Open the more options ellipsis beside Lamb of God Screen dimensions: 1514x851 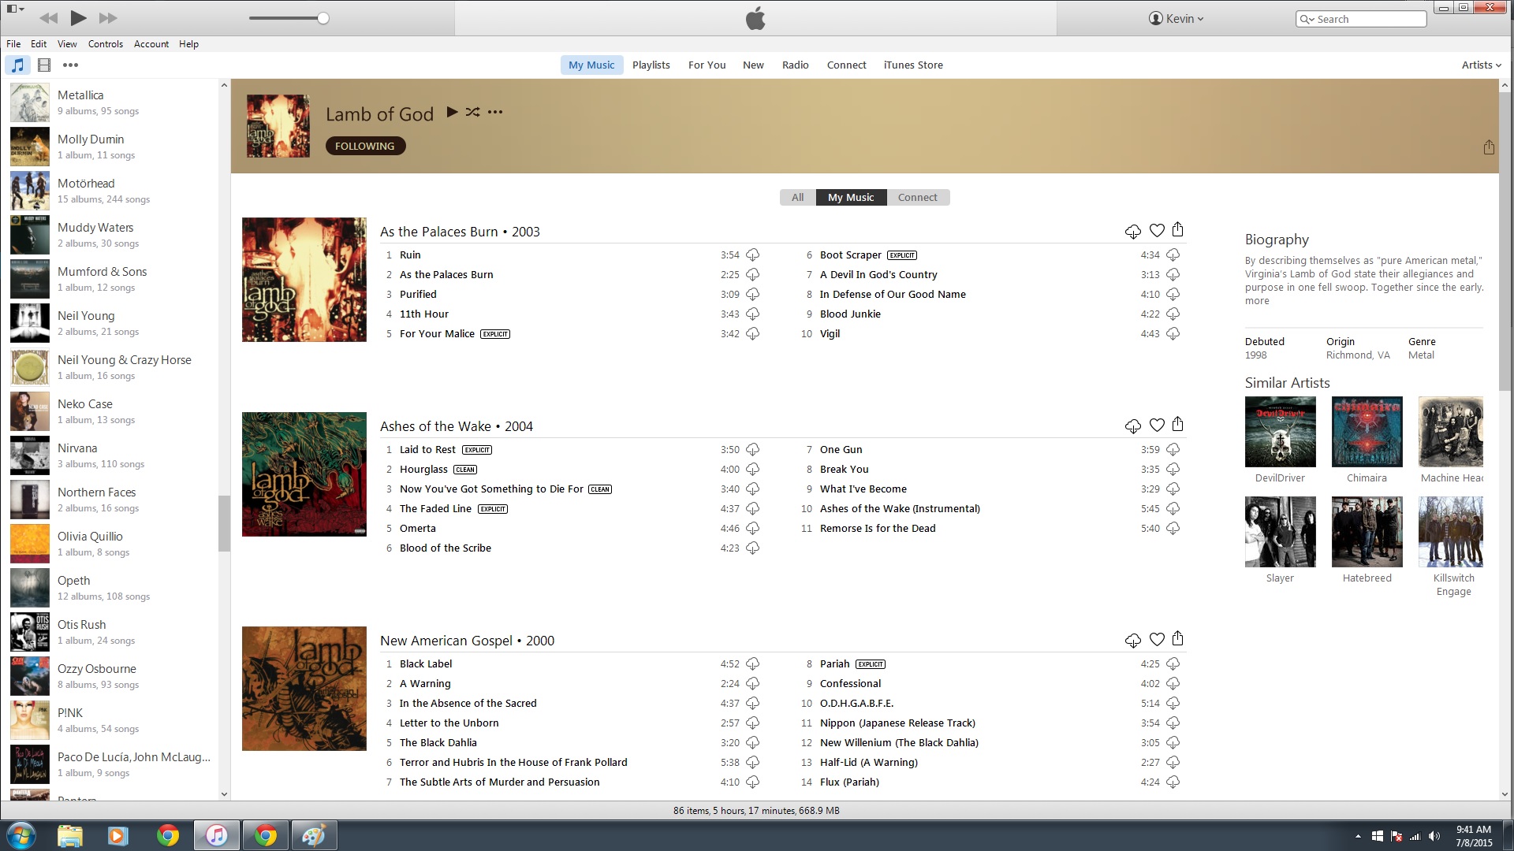point(495,112)
